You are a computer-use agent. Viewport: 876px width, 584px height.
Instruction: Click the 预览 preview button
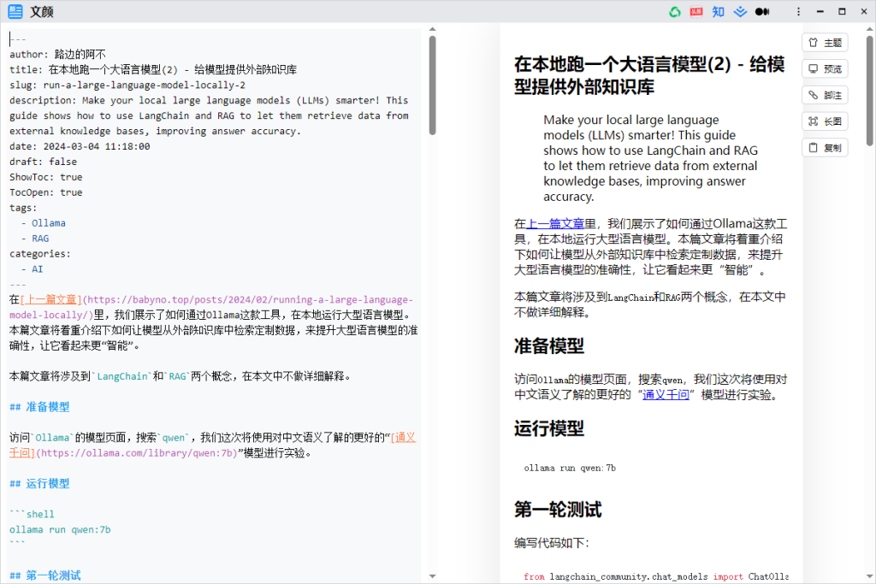[x=826, y=69]
